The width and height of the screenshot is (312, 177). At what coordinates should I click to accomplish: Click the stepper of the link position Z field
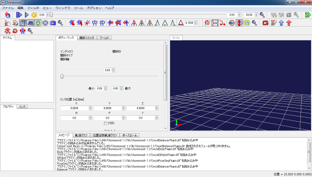coord(156,108)
